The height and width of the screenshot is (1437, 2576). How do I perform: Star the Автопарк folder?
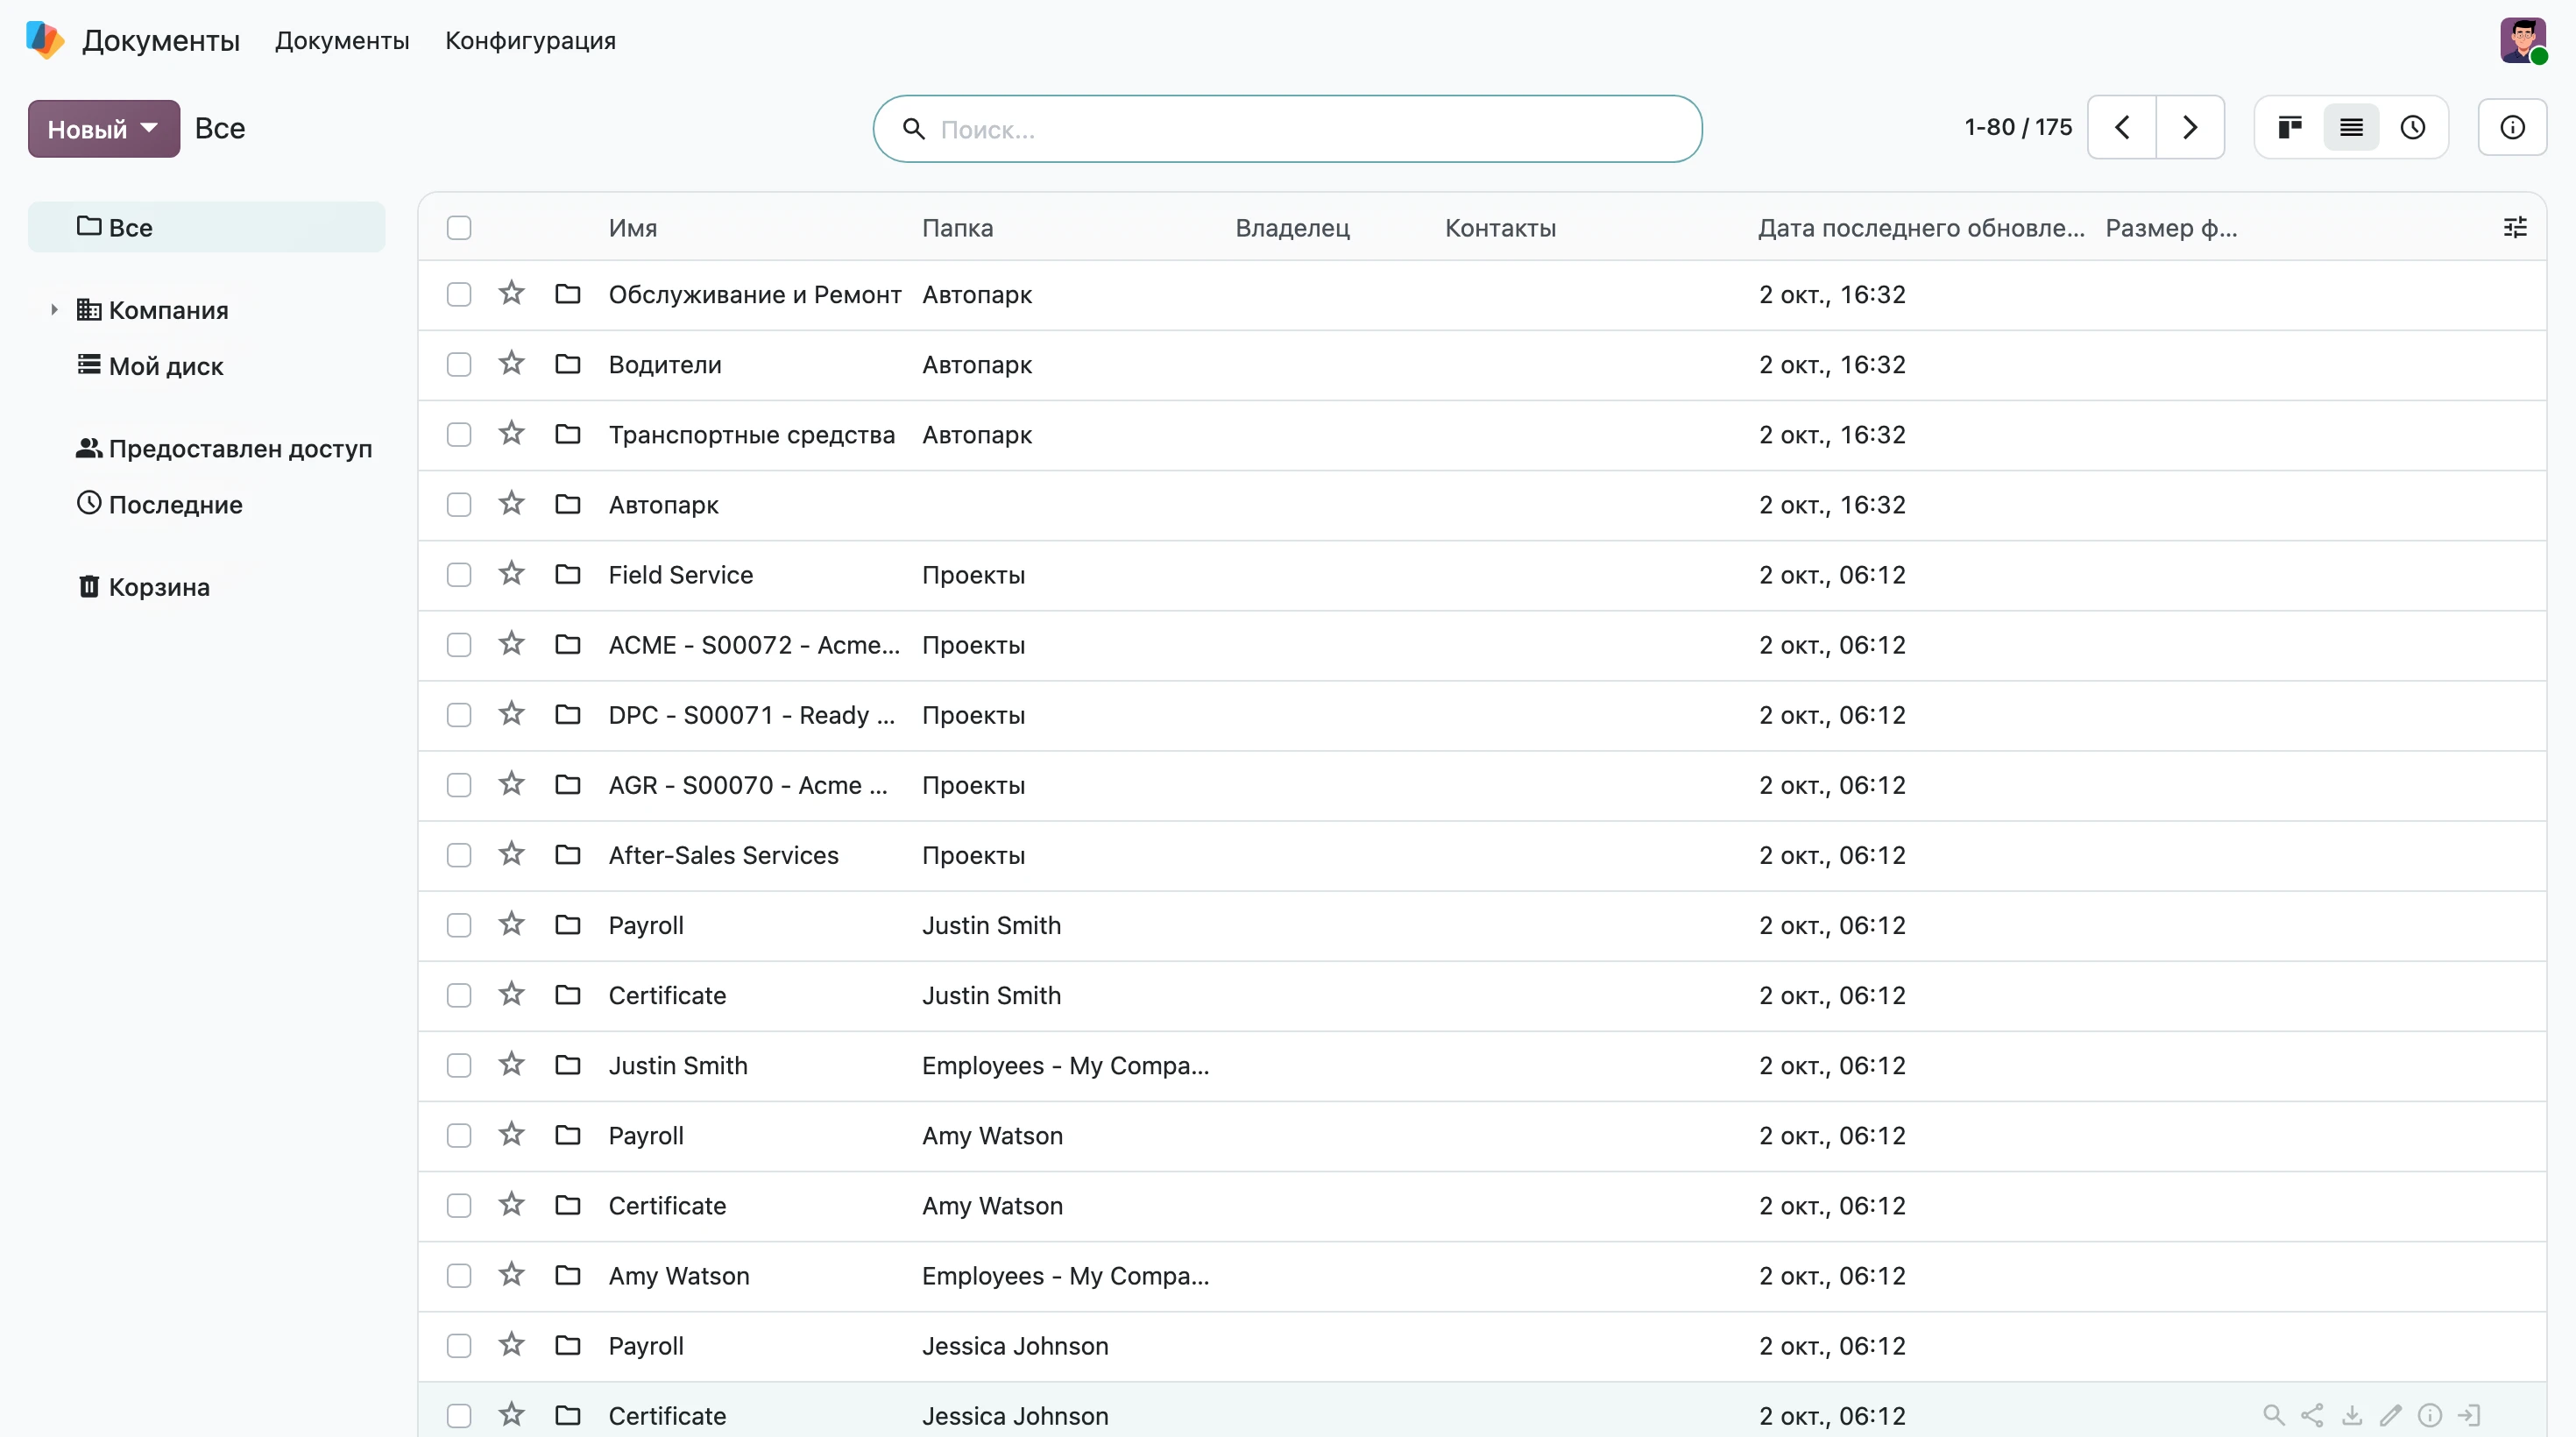tap(512, 503)
